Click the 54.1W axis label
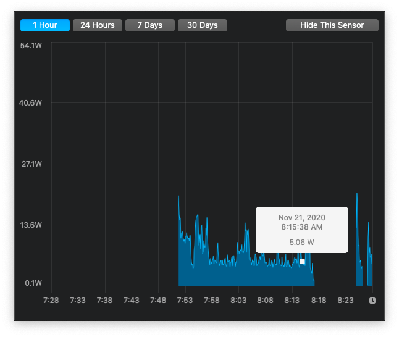This screenshot has width=399, height=337. (x=31, y=46)
